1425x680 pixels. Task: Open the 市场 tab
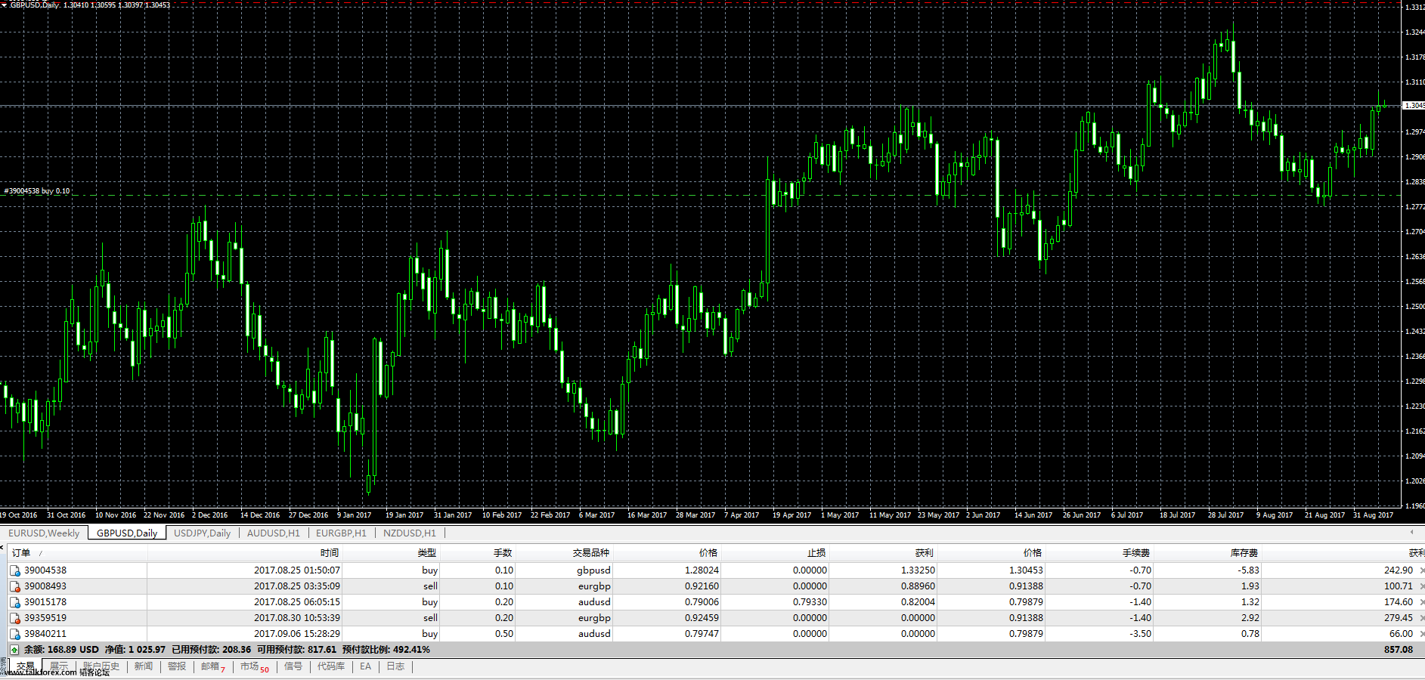pos(255,666)
